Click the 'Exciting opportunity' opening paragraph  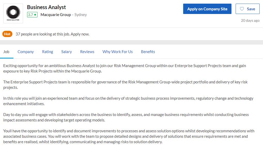pos(125,68)
